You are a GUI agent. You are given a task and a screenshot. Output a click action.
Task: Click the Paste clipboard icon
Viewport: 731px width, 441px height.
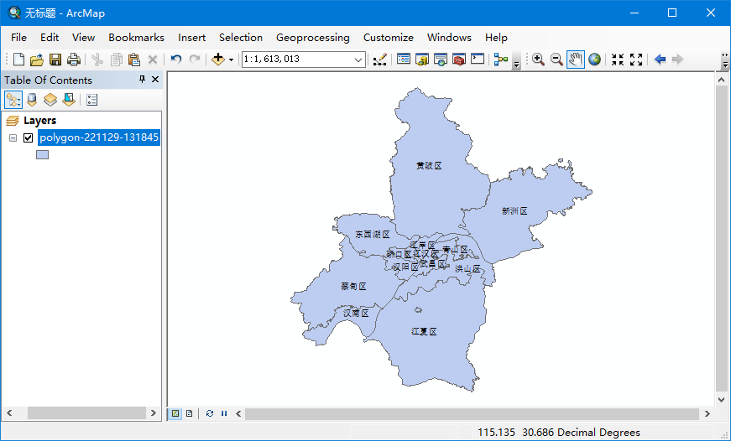pos(134,60)
